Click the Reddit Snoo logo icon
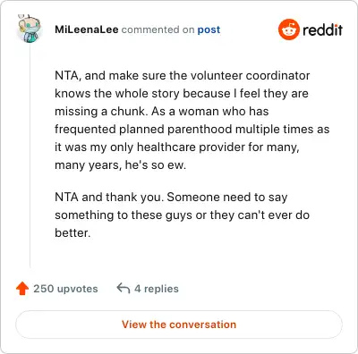Image resolution: width=358 pixels, height=354 pixels. [x=288, y=29]
